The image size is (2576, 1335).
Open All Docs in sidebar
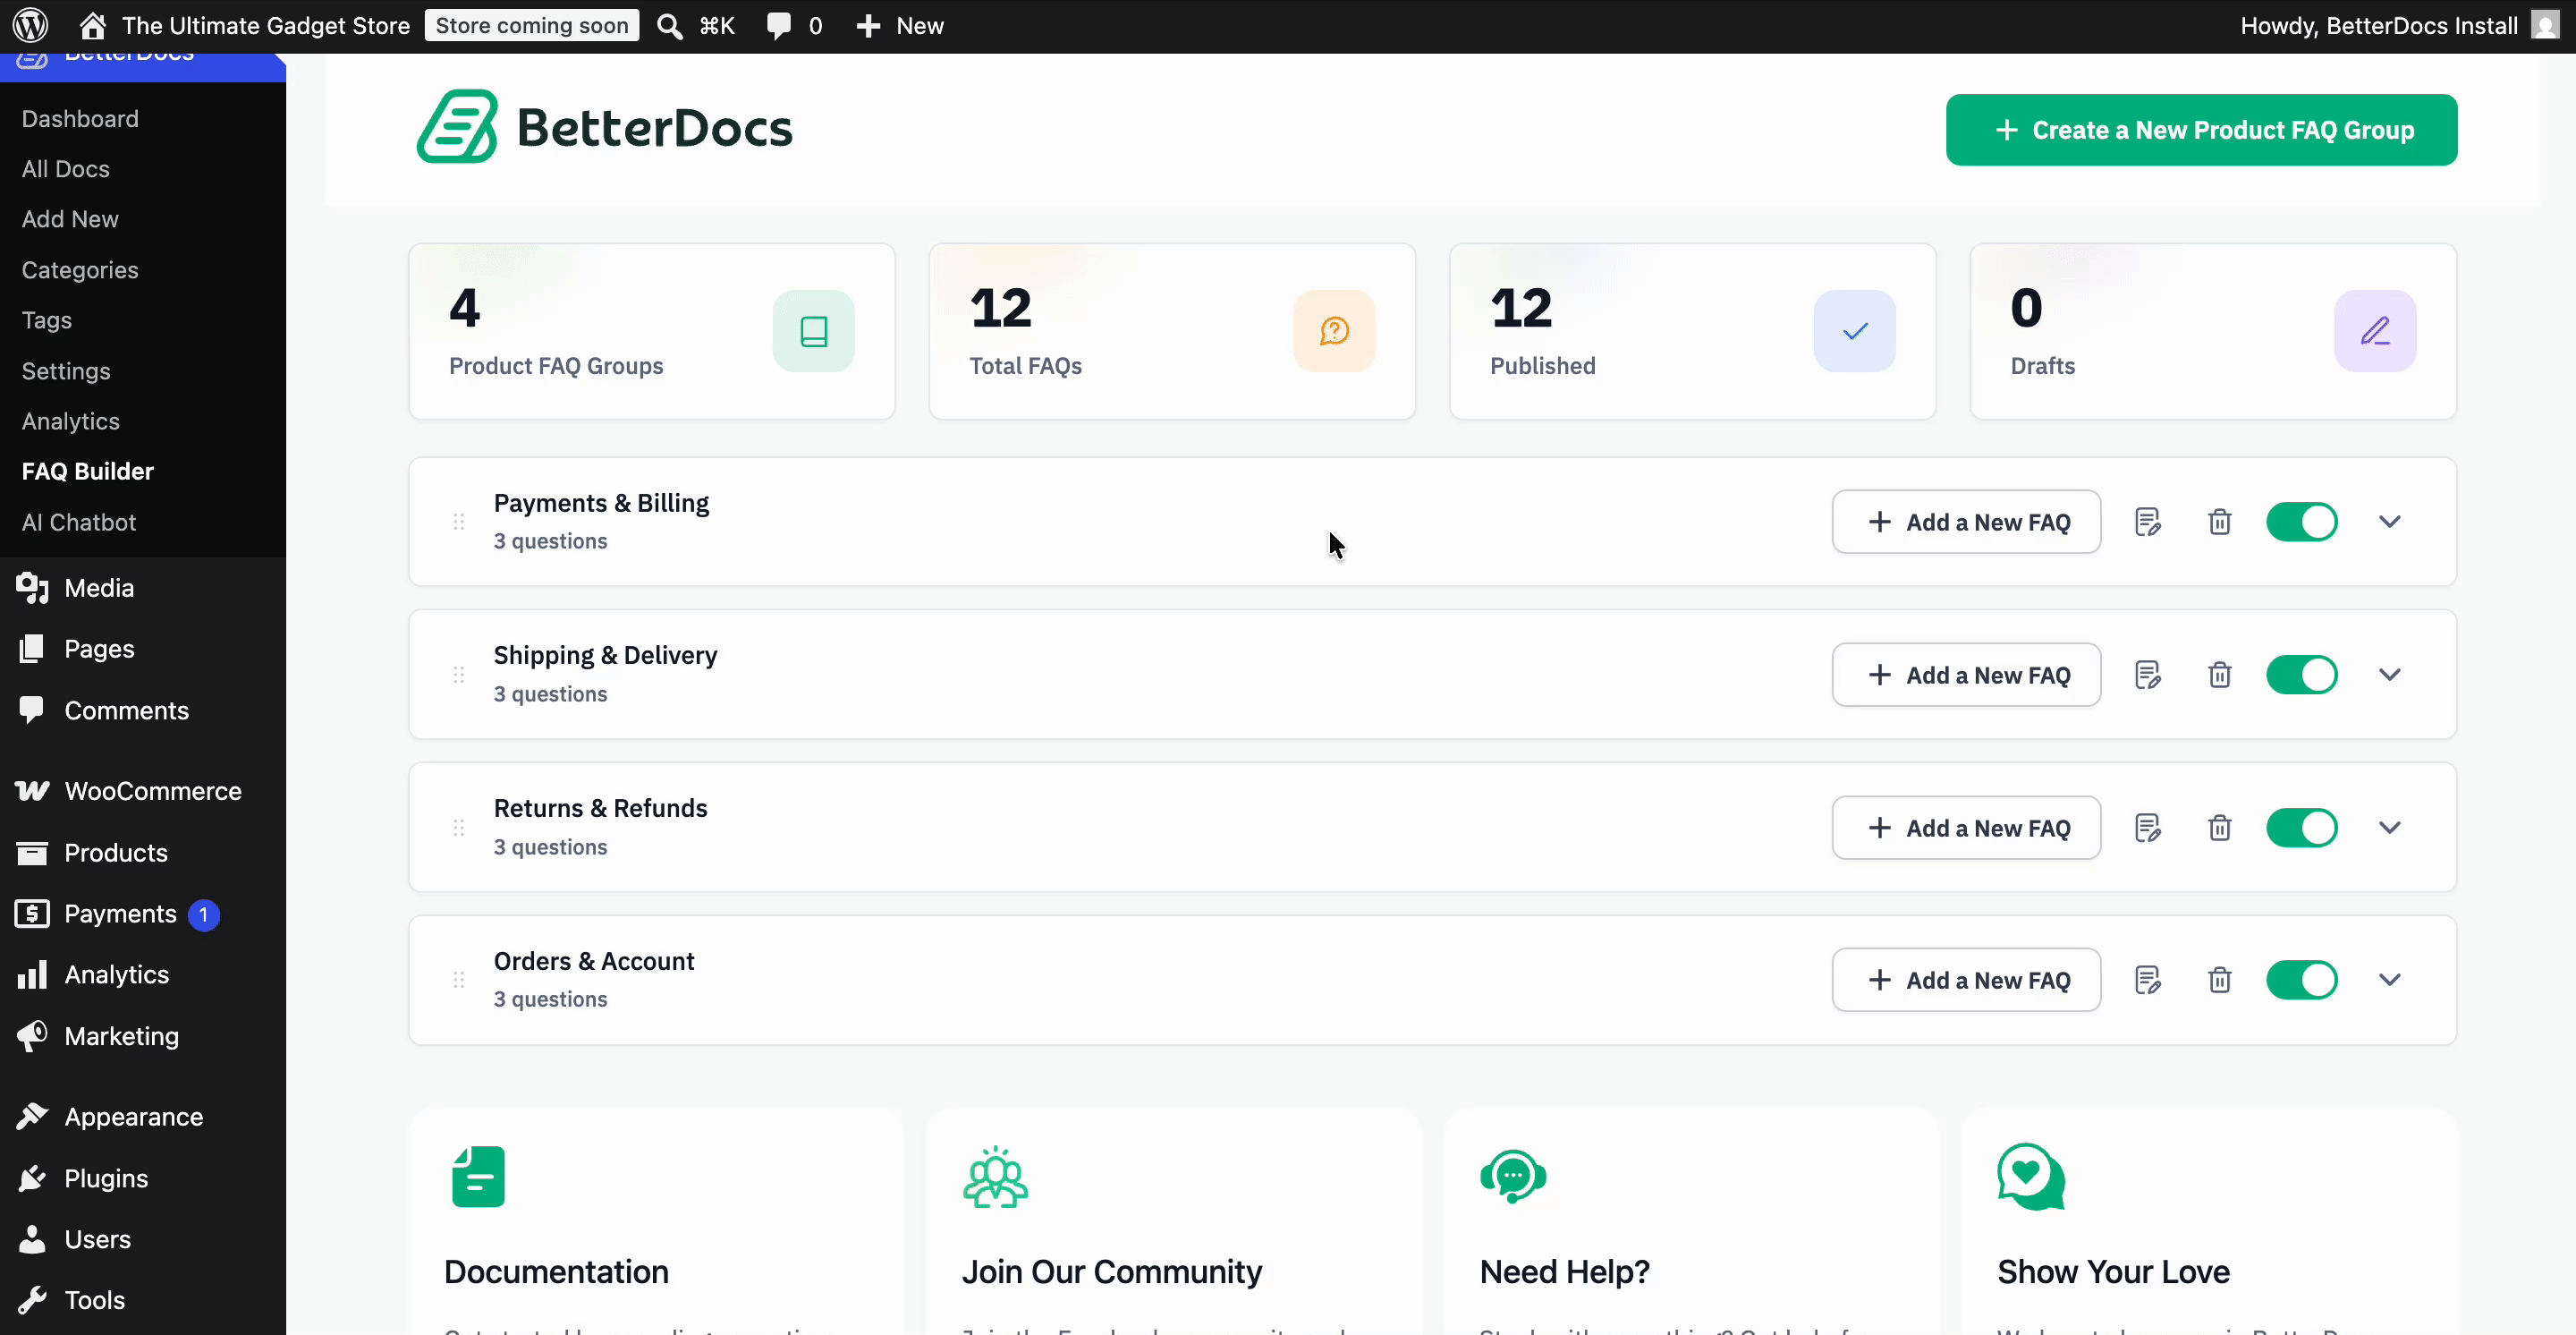point(66,168)
